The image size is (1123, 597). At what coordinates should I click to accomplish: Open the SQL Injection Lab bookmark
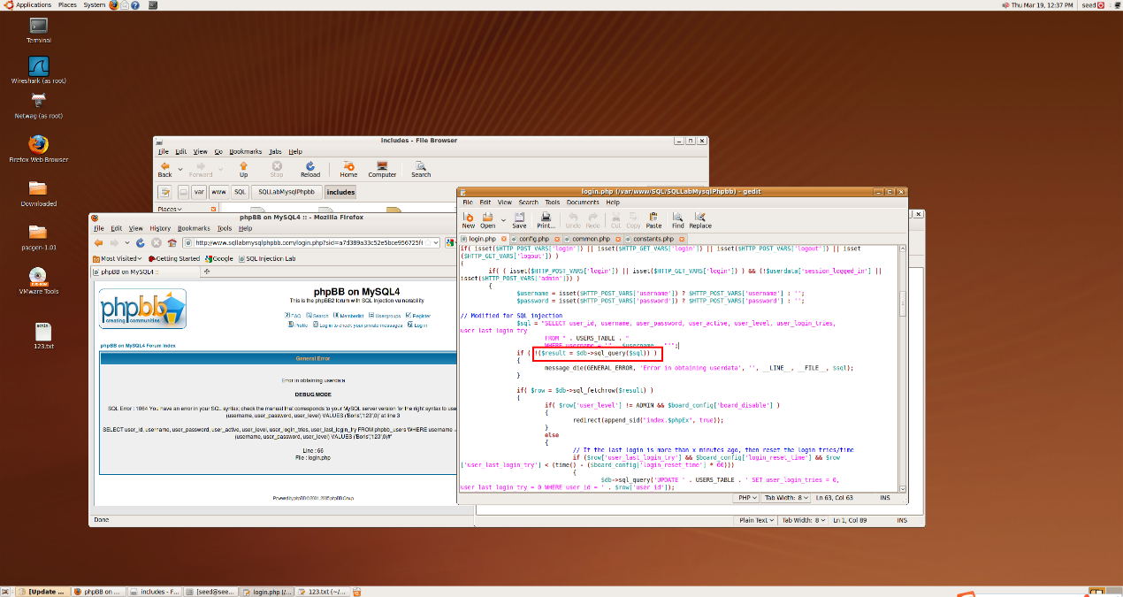pyautogui.click(x=270, y=258)
